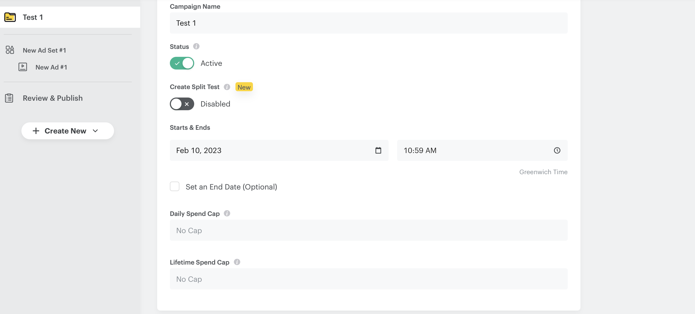Open the clock time picker icon

[557, 150]
